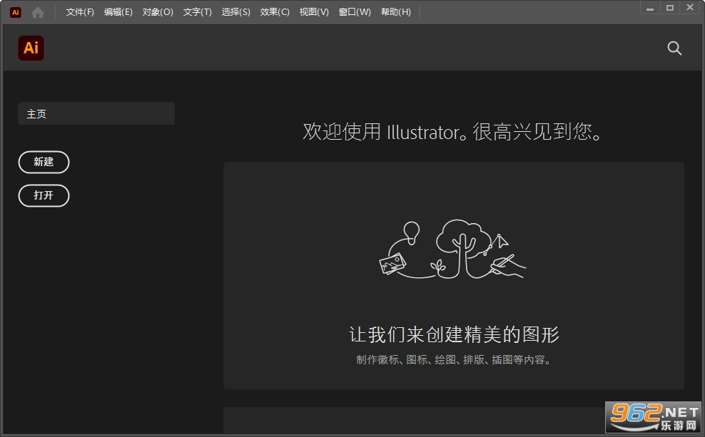Screen dimensions: 705x437
Task: Click the Home house icon
Action: (38, 12)
